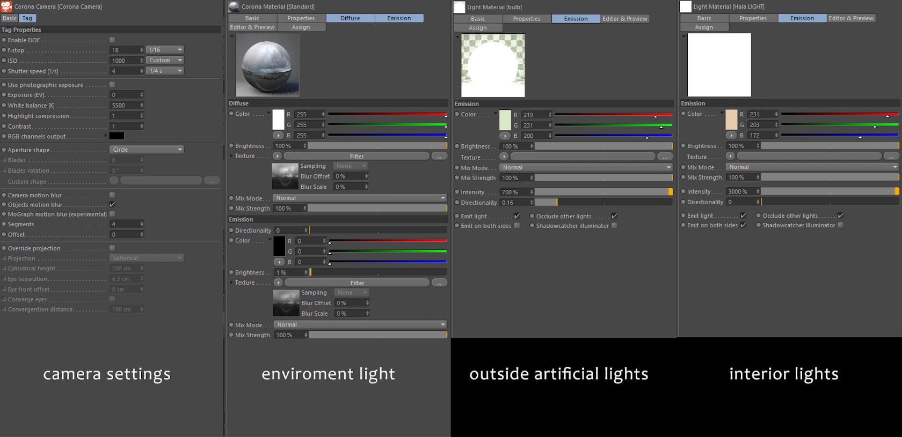
Task: Open Properties tab in bulb Light Material
Action: [527, 19]
